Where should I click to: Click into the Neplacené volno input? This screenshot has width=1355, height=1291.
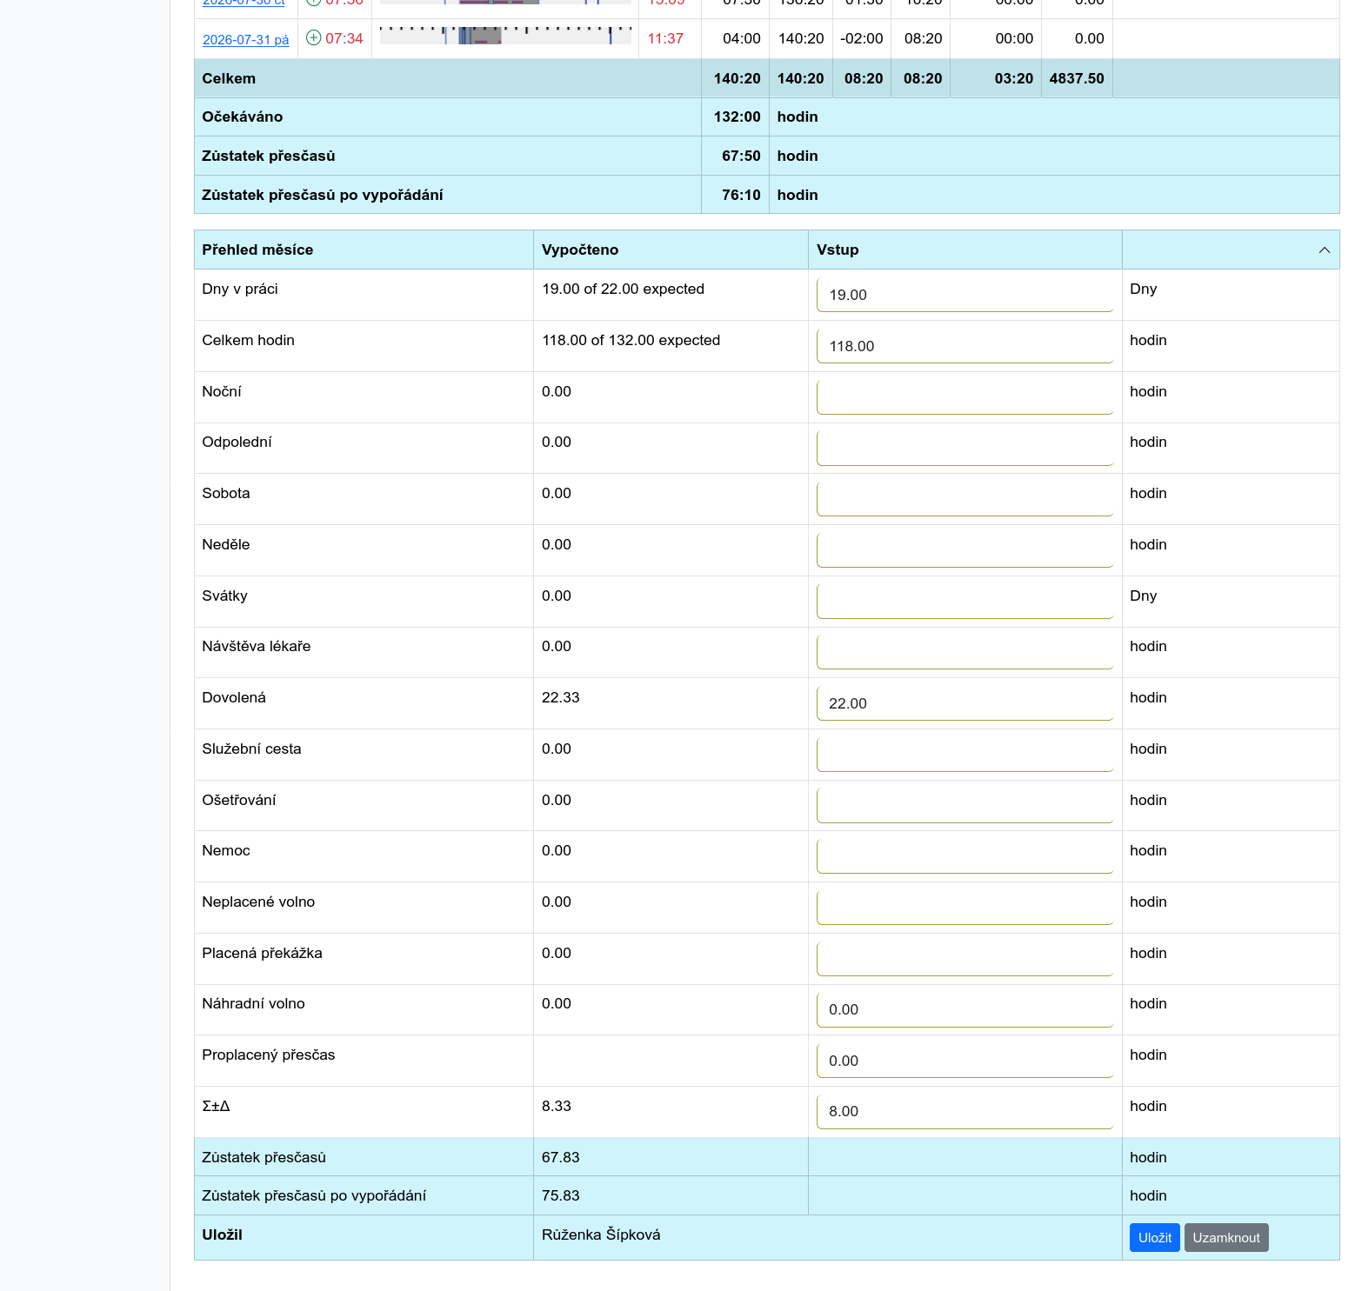(965, 908)
